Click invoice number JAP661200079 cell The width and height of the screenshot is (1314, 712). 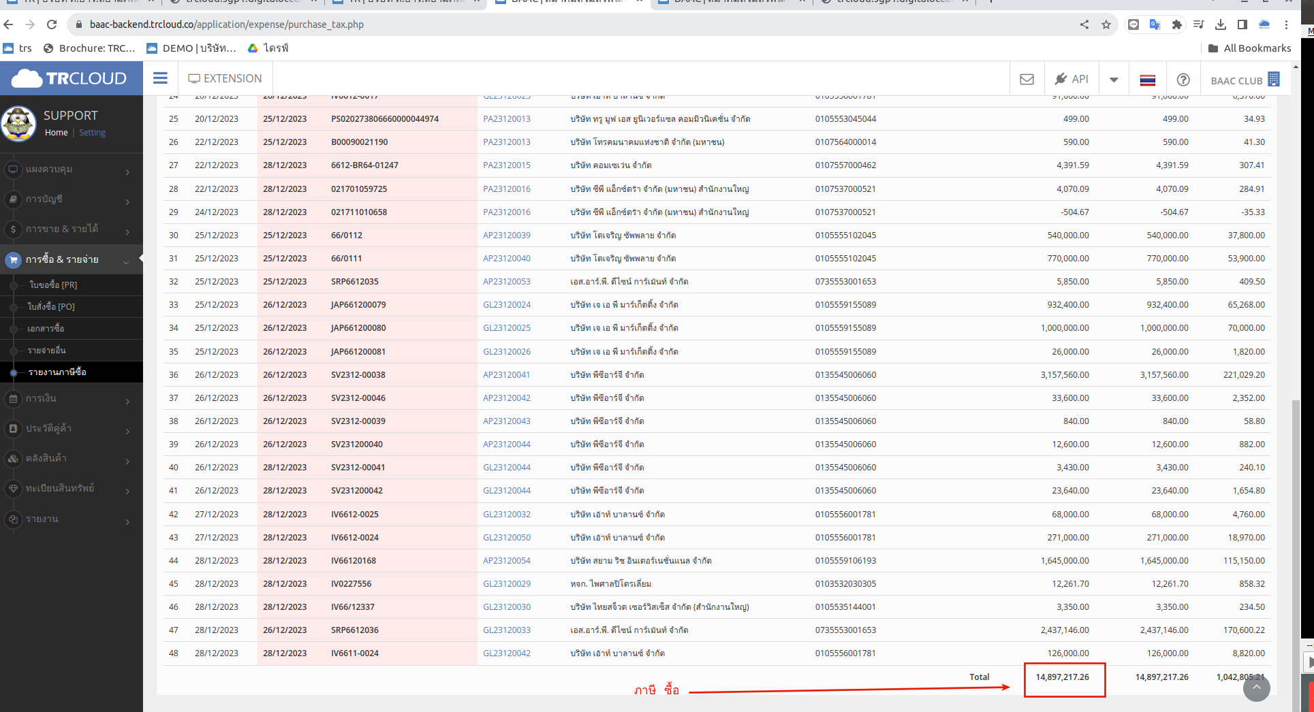tap(358, 304)
